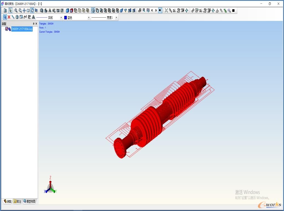
Task: Click the red turbine rotor model
Action: [160, 115]
